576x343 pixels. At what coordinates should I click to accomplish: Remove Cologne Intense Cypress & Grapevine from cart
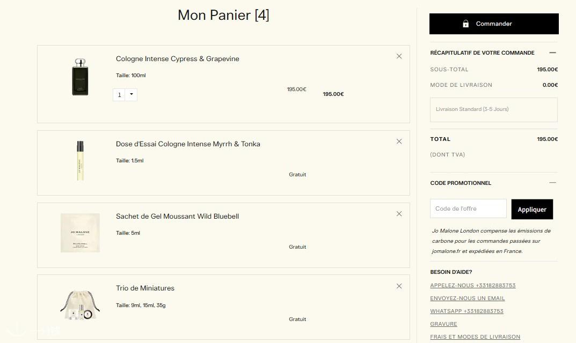click(399, 56)
